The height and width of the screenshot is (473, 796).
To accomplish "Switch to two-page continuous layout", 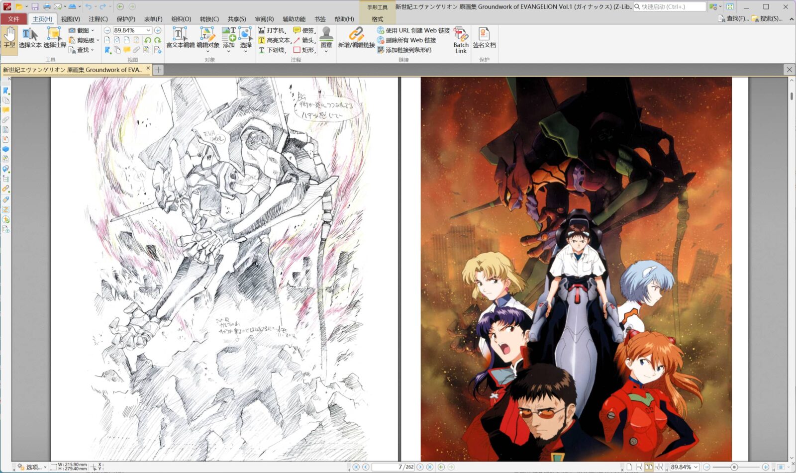I will click(659, 467).
